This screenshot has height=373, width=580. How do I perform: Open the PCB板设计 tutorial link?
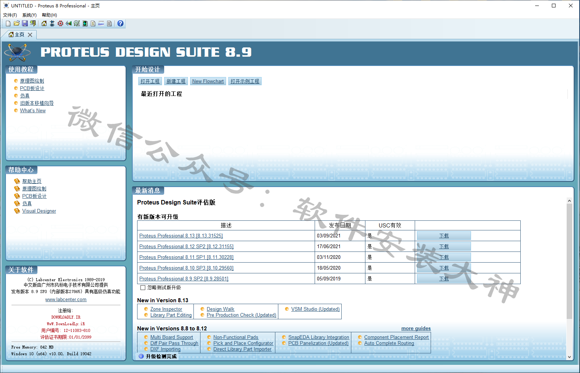coord(32,88)
